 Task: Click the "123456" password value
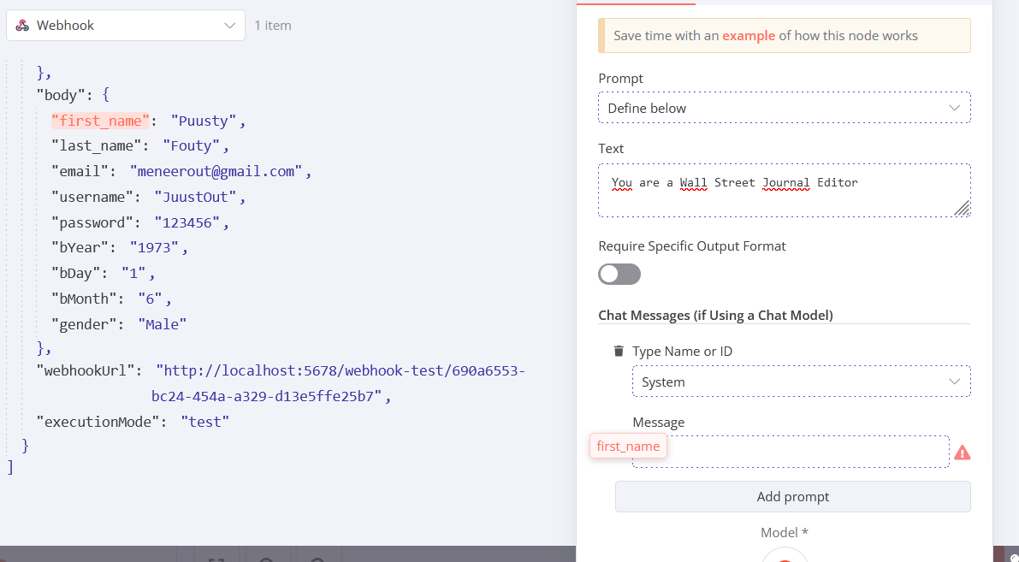188,223
